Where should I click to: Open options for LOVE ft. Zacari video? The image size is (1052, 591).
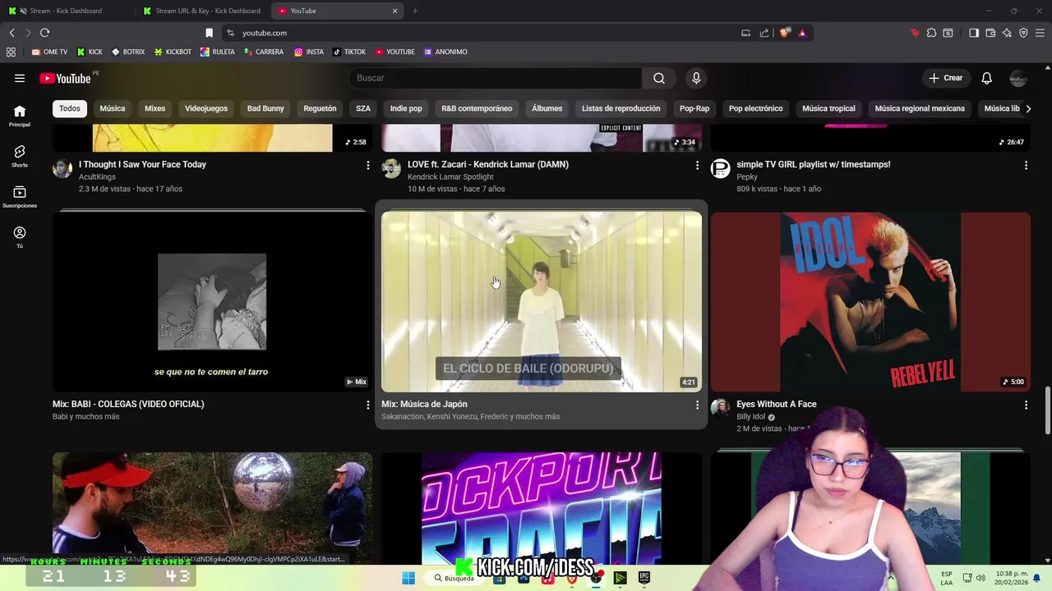click(697, 165)
